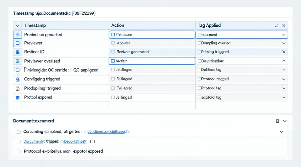Expand the Corcumling samplized row chevron
The width and height of the screenshot is (301, 167).
click(281, 132)
